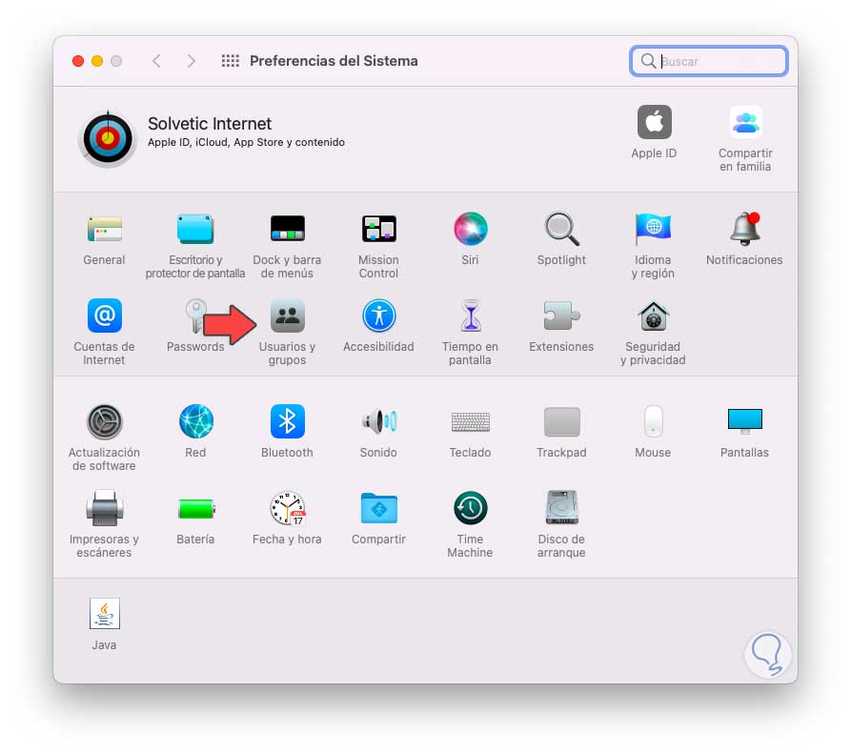
Task: Open Fecha y hora pane
Action: coord(287,509)
